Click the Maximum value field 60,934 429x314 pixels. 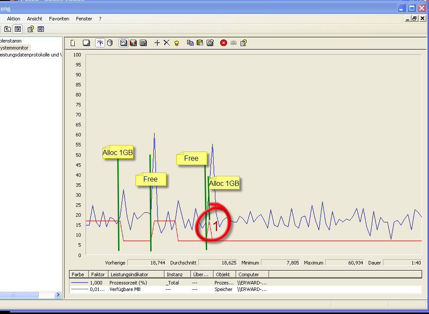click(344, 262)
